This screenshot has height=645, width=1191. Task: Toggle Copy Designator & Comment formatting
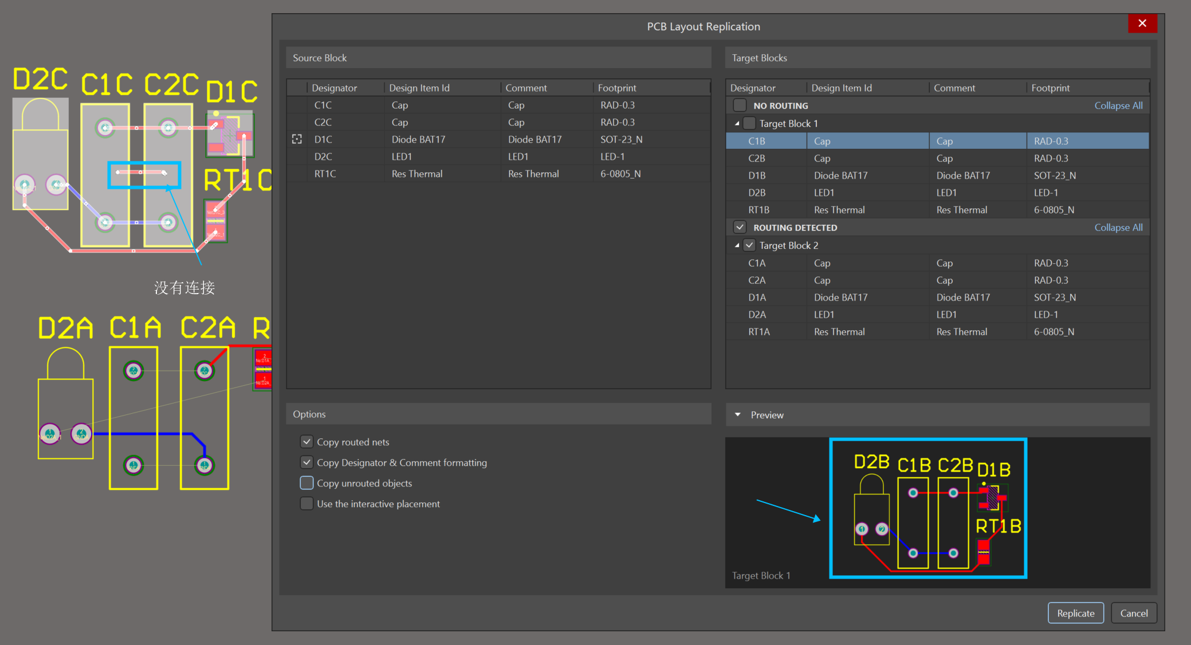click(307, 462)
